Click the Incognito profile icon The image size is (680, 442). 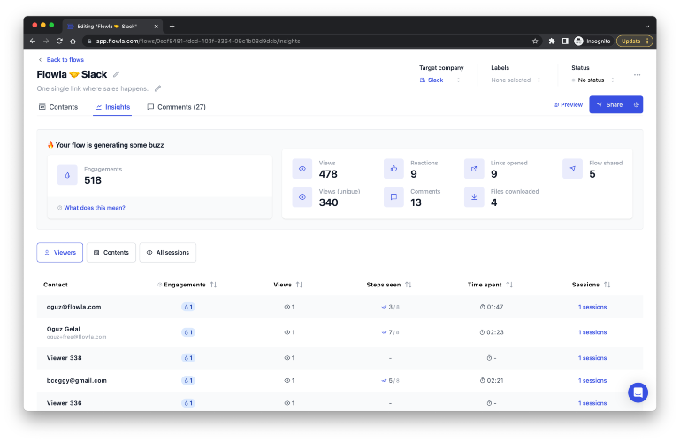(592, 42)
